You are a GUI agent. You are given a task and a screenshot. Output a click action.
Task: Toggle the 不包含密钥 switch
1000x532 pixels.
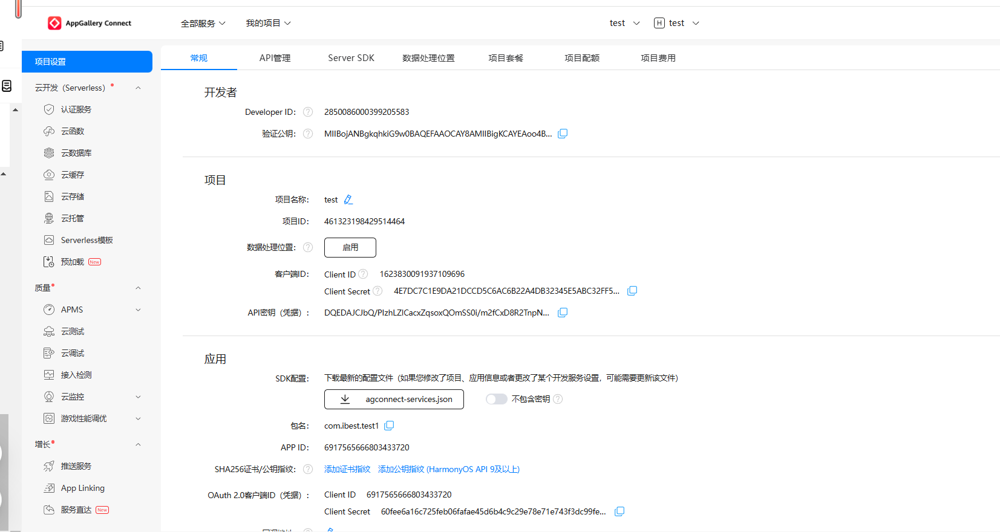click(497, 399)
